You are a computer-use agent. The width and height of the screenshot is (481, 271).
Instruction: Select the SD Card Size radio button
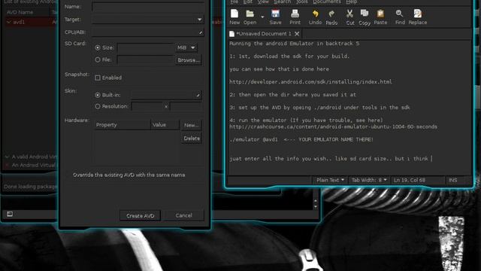[98, 47]
